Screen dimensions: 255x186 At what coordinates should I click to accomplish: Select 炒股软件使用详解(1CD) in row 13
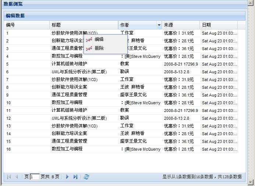point(74,126)
